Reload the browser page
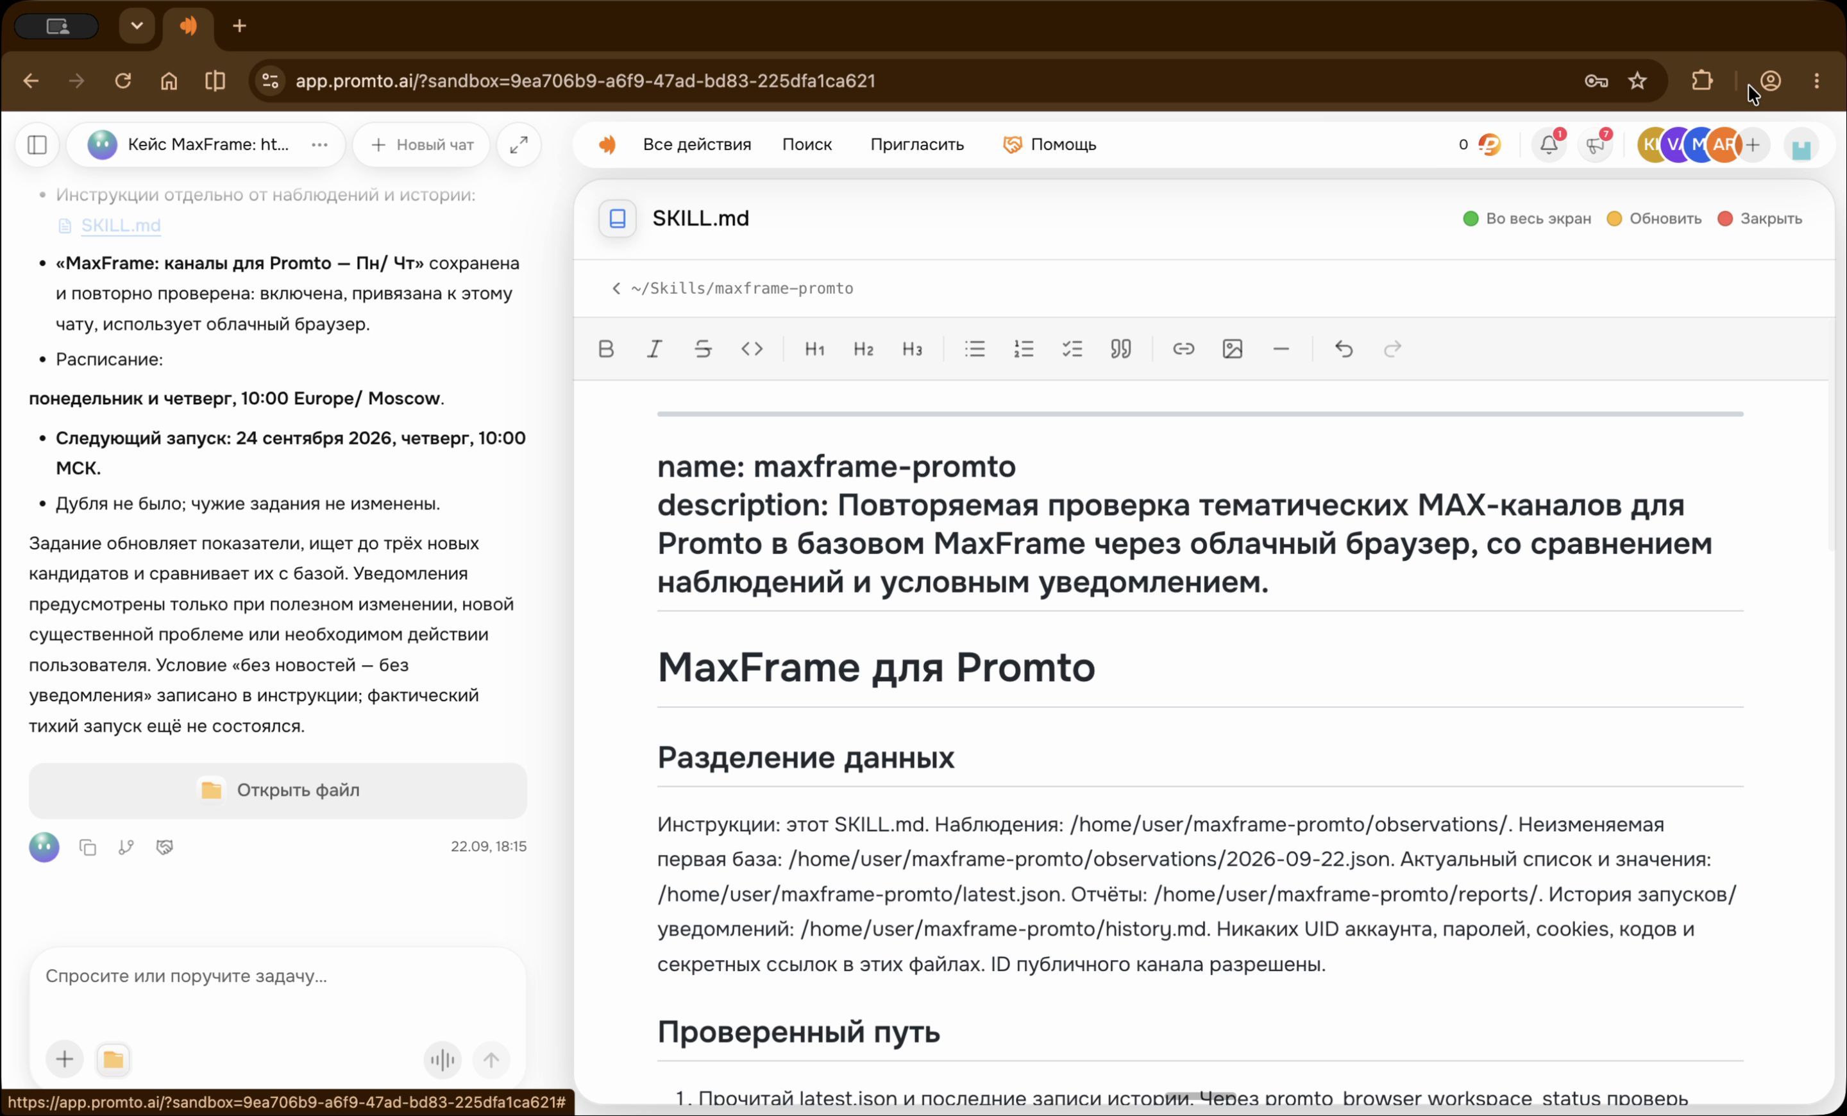The height and width of the screenshot is (1116, 1847). [122, 81]
